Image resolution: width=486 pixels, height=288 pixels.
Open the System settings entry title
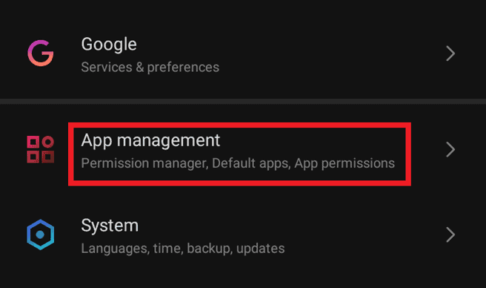click(110, 226)
